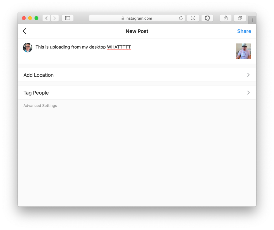Image resolution: width=274 pixels, height=230 pixels.
Task: Open the info extension button
Action: tap(193, 18)
